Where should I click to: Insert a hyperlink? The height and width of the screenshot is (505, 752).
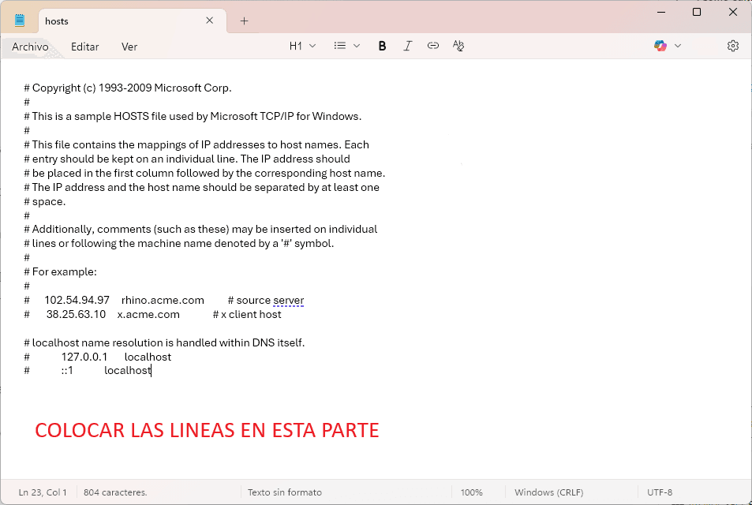click(x=432, y=47)
